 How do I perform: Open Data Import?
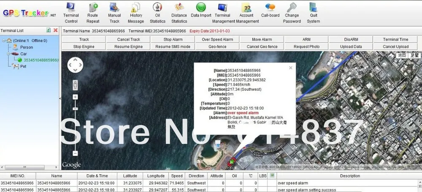[x=201, y=10]
